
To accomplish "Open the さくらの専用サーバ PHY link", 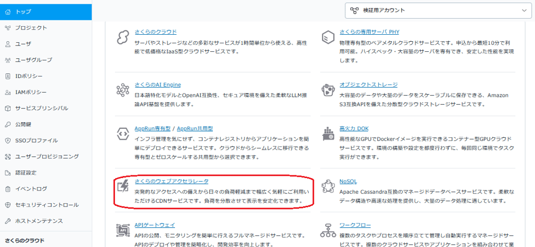I will pyautogui.click(x=369, y=32).
